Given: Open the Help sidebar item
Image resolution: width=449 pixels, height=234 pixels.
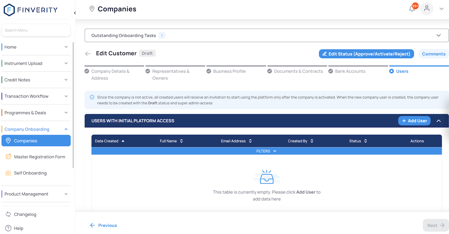Looking at the screenshot, I should [18, 228].
